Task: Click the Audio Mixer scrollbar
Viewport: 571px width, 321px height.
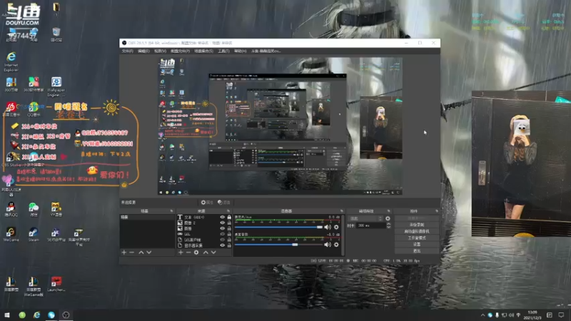Action: click(343, 235)
